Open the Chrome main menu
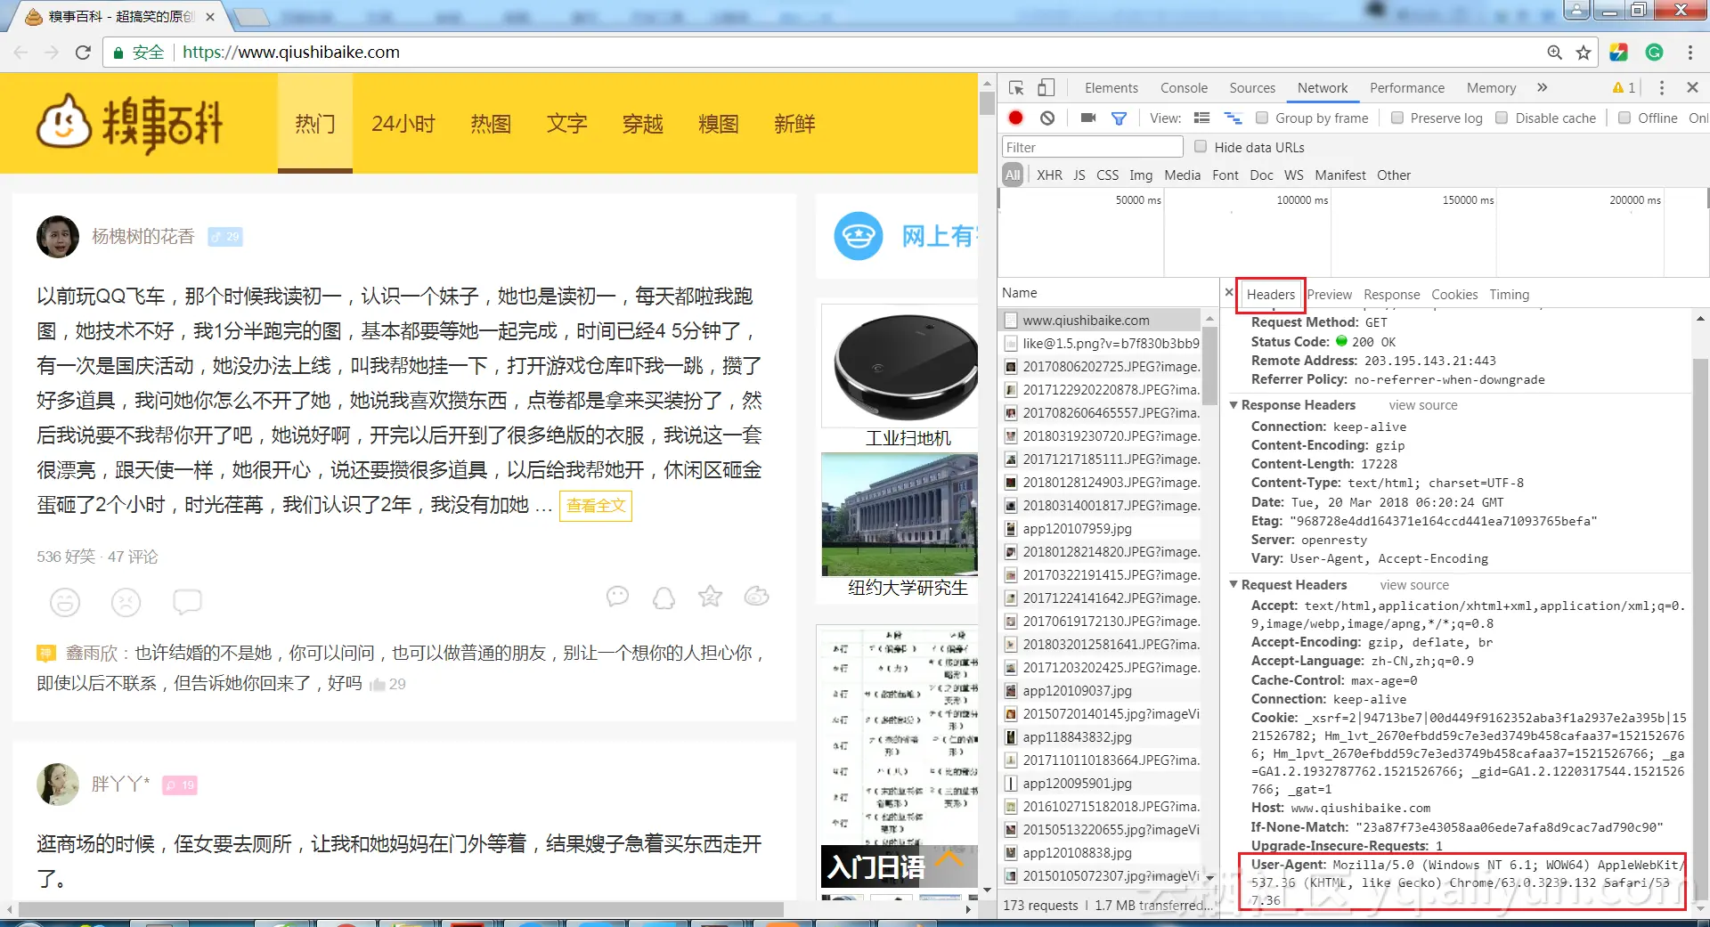Viewport: 1710px width, 927px height. (1690, 53)
